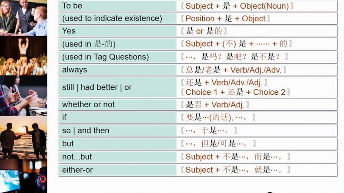Open the photo of three people talking
The width and height of the screenshot is (344, 193).
[23, 18]
